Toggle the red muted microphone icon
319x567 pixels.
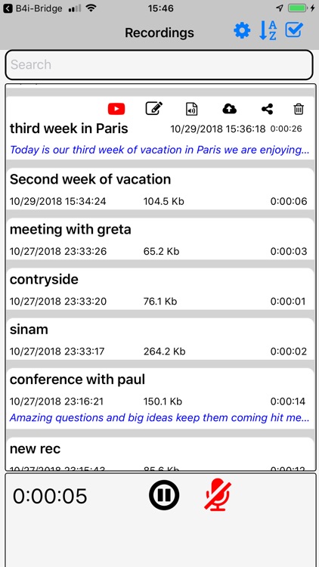click(218, 494)
